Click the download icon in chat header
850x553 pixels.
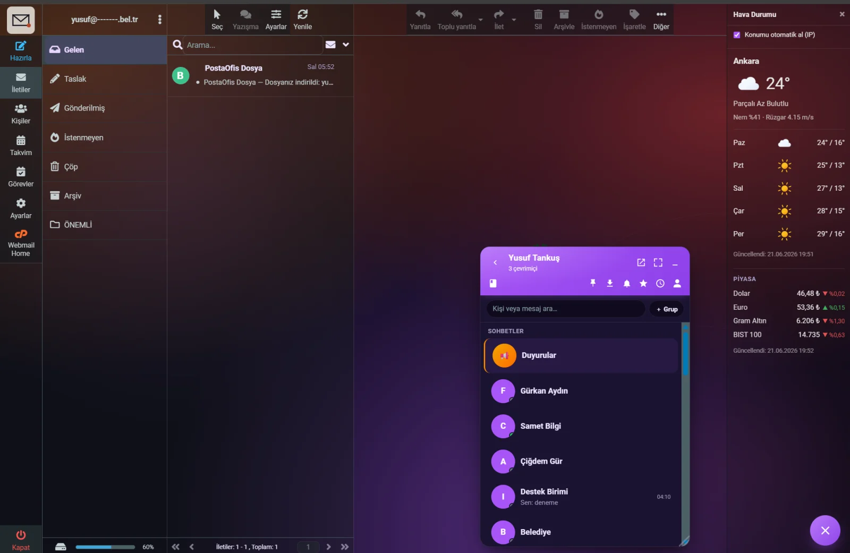[610, 283]
